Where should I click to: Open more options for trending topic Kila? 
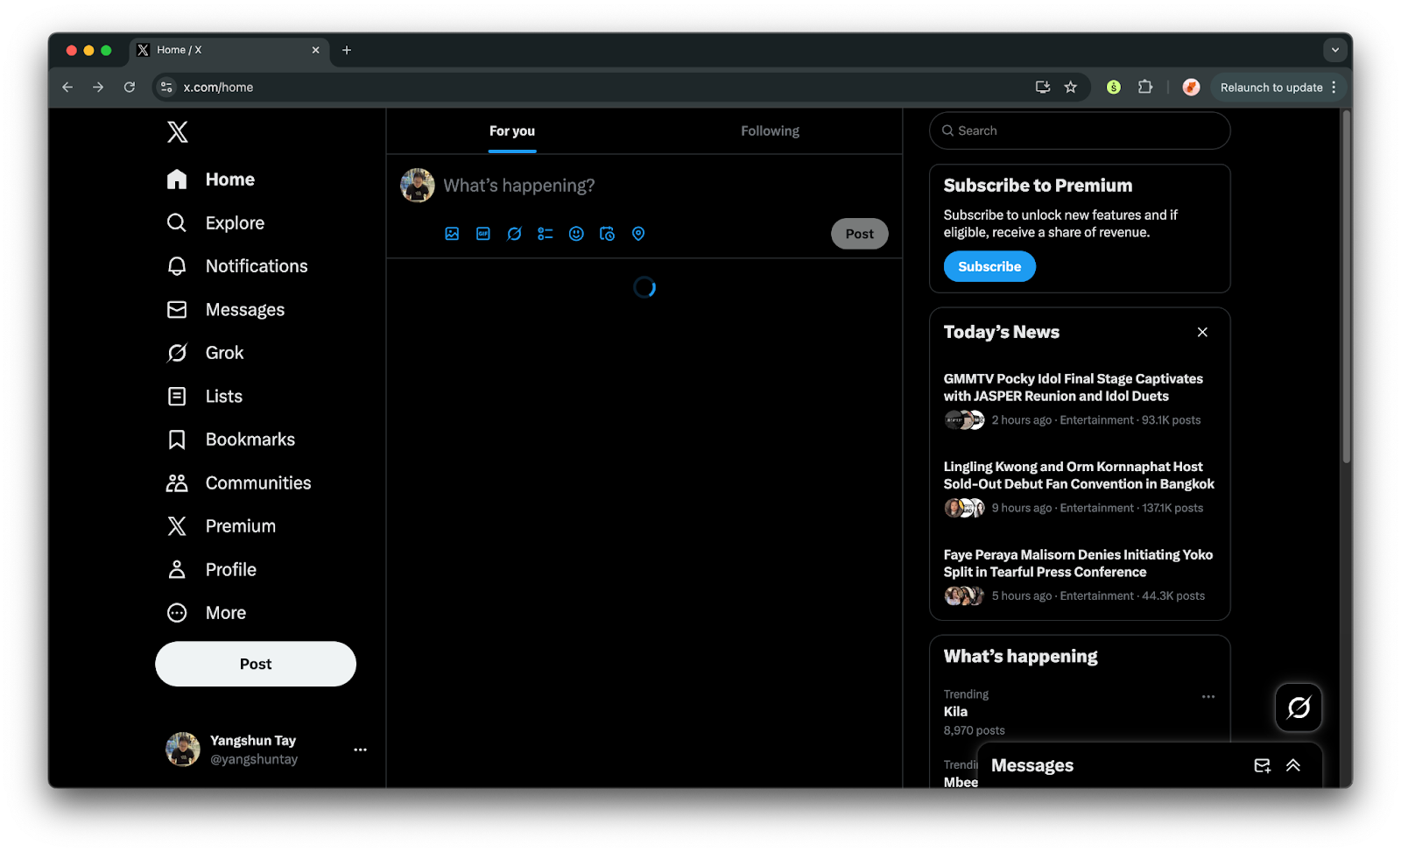[x=1208, y=696]
